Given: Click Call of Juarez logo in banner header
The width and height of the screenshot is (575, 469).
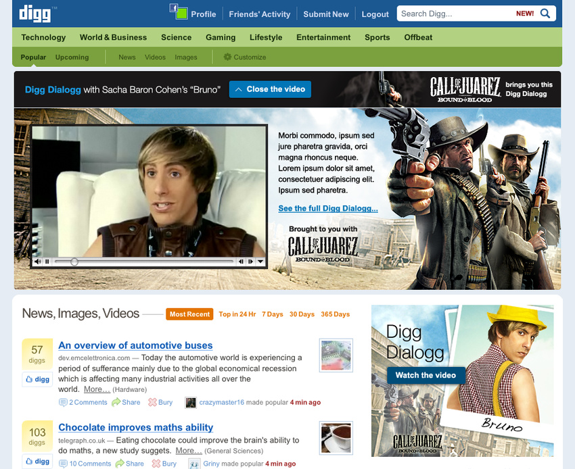Looking at the screenshot, I should tap(465, 89).
